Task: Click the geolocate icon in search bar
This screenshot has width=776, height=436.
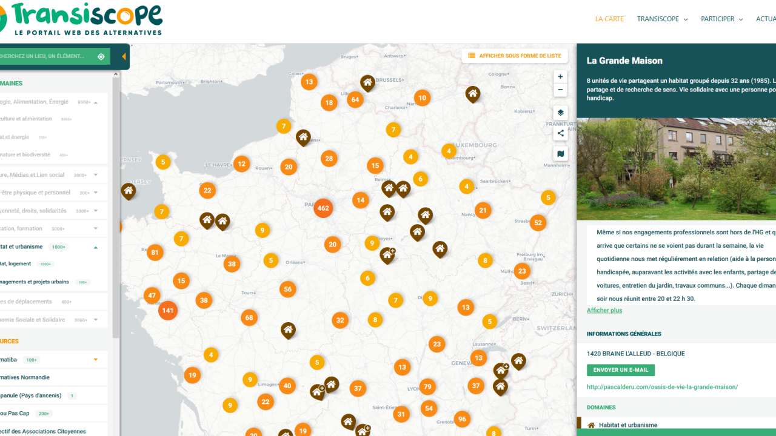Action: (101, 56)
